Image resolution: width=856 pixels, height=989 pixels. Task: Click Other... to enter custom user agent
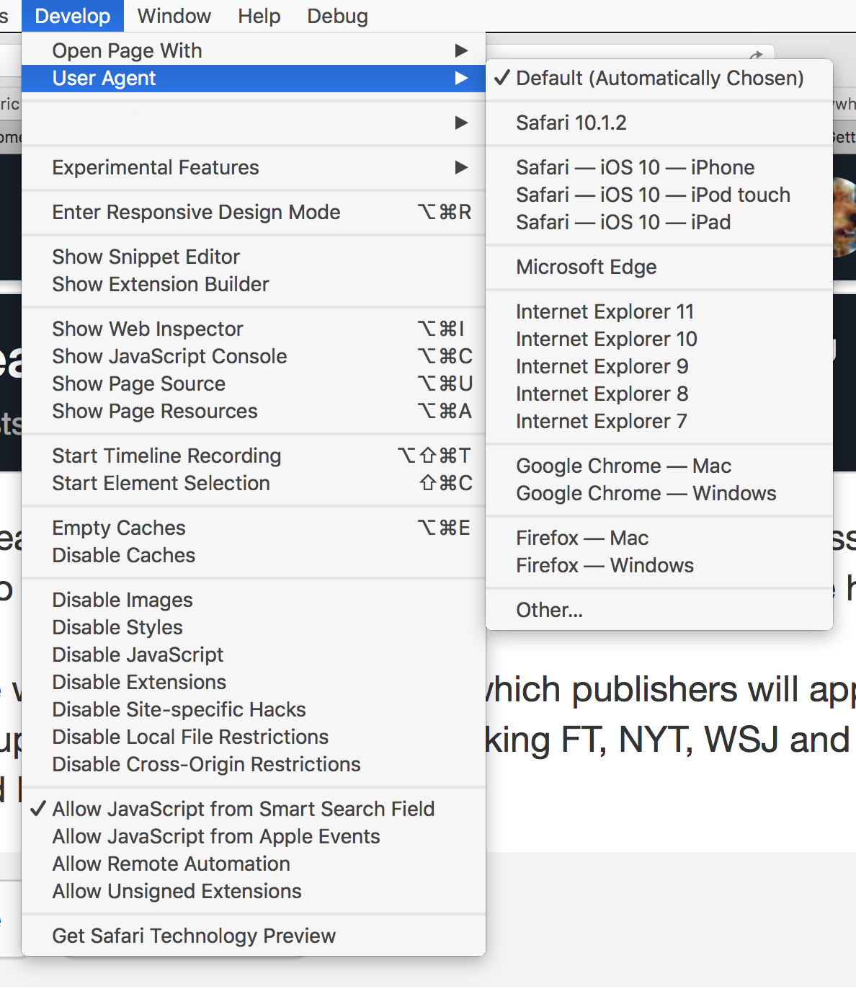point(549,610)
